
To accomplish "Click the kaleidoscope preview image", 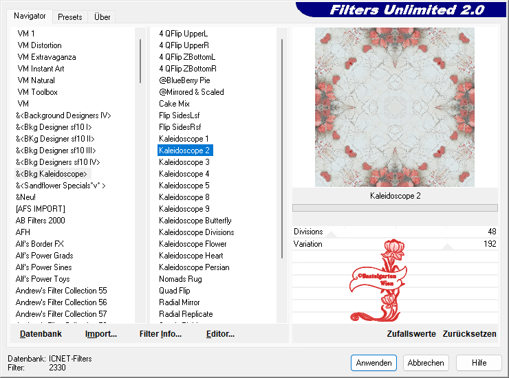I will pos(395,107).
